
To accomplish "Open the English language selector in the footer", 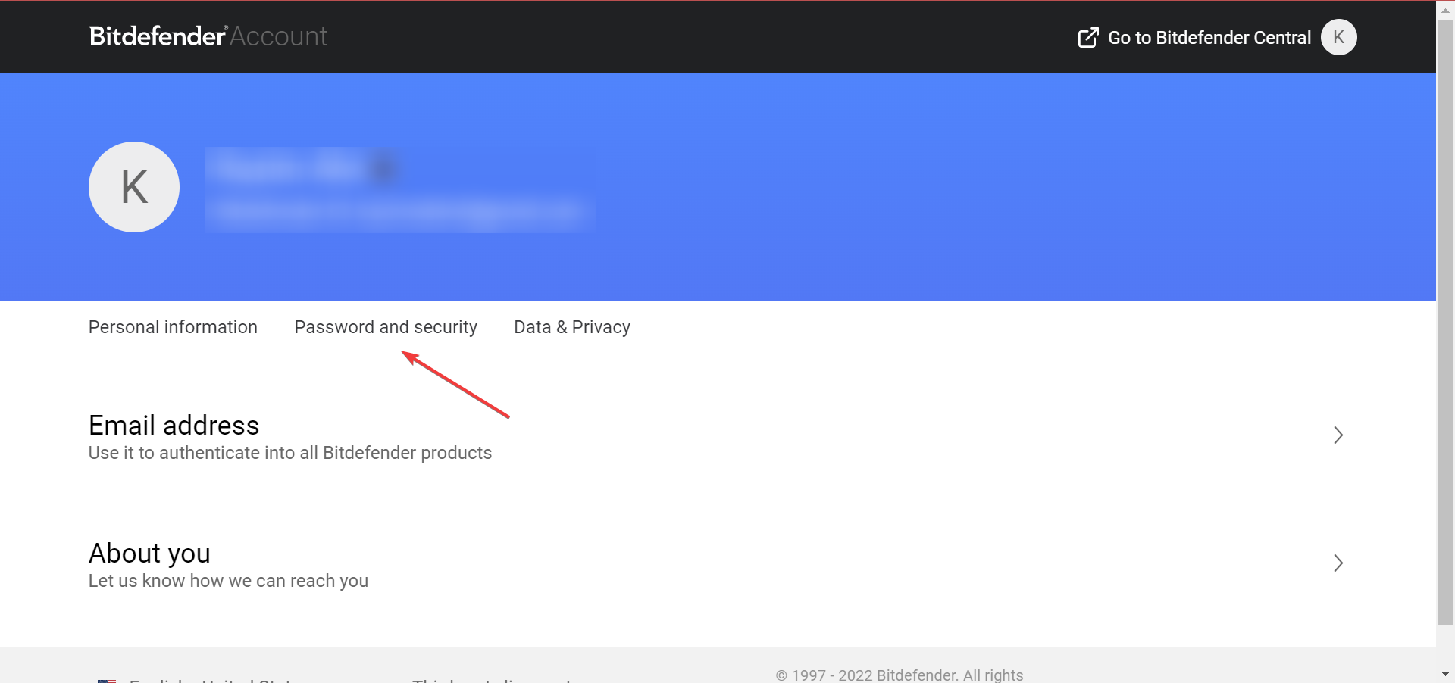I will point(211,679).
